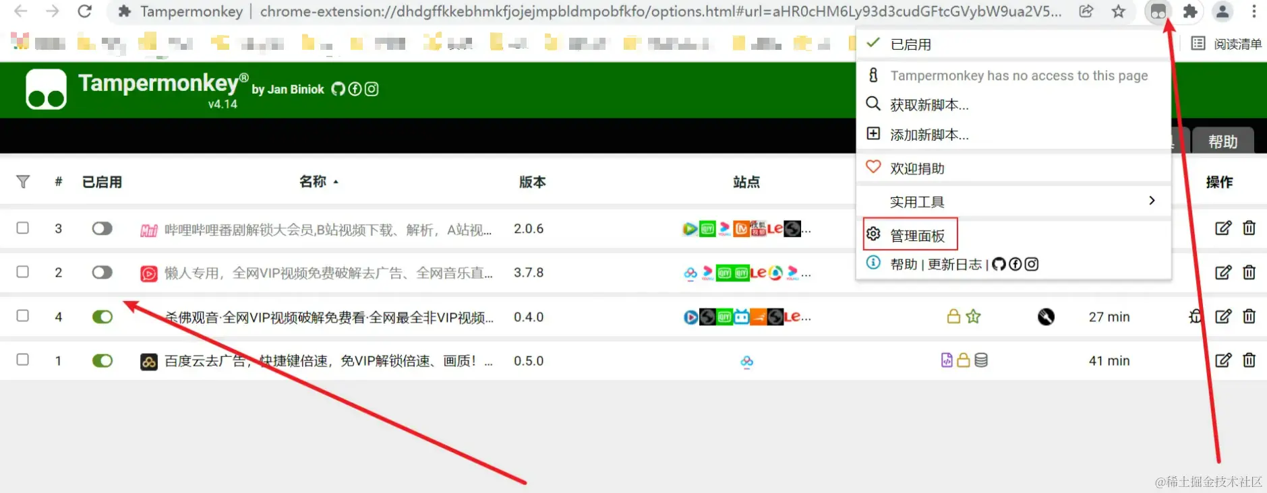This screenshot has width=1267, height=493.
Task: Click the star feature icon in 杀佛观音 row
Action: coord(973,317)
